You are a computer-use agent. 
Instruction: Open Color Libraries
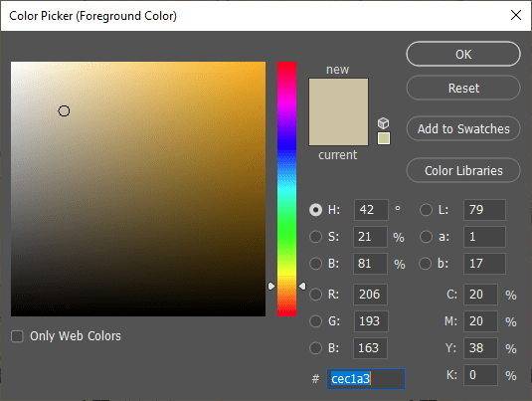(x=463, y=170)
